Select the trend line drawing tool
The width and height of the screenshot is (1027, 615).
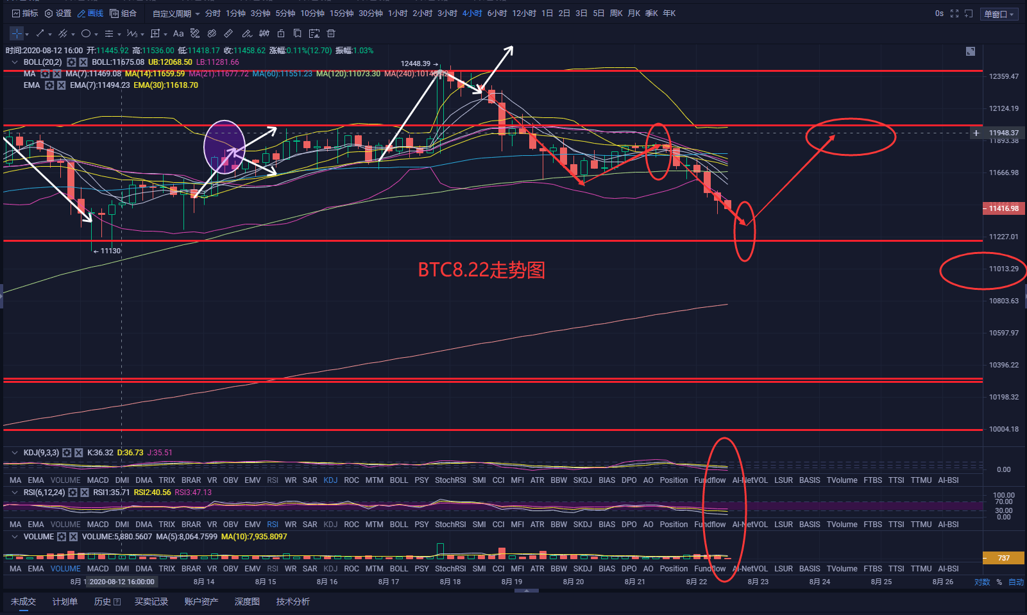pos(40,33)
